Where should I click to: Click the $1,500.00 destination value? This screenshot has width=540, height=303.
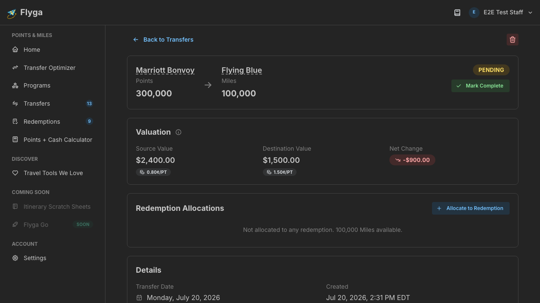click(x=281, y=160)
